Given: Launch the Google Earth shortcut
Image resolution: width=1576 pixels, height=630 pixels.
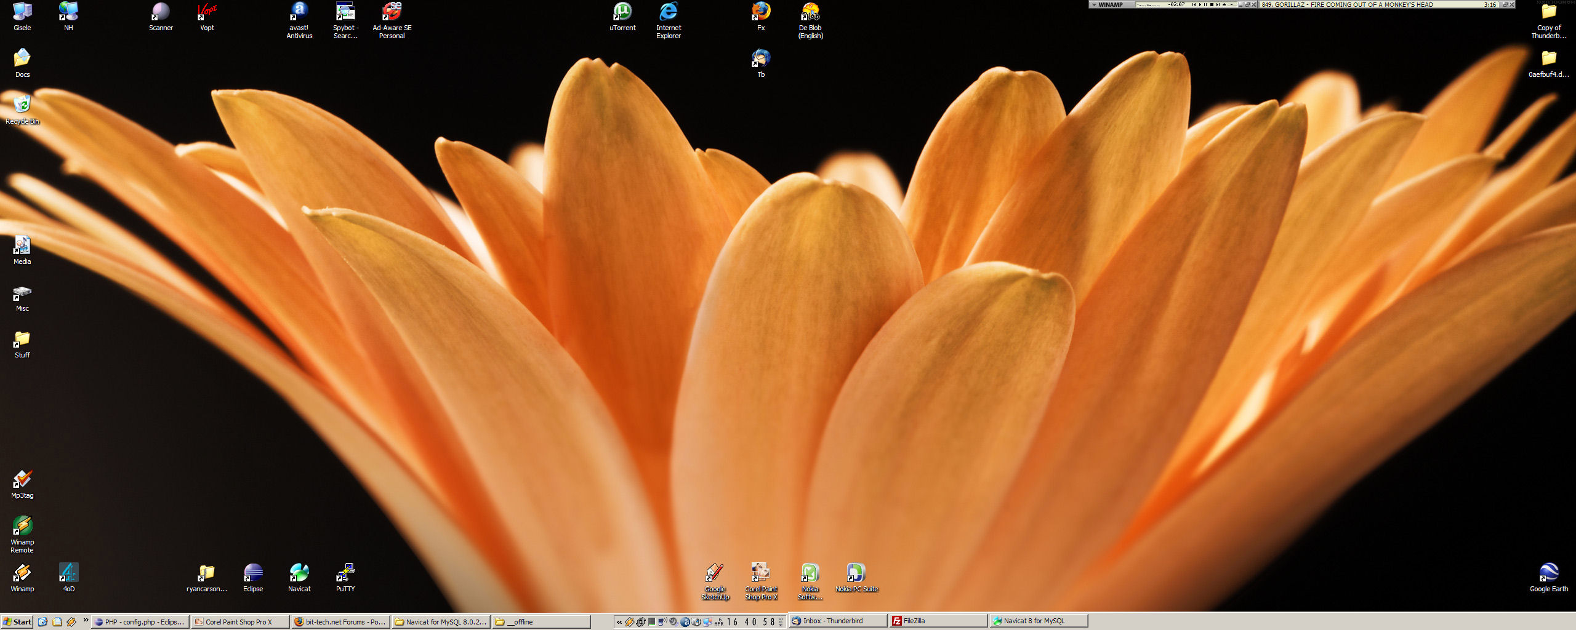Looking at the screenshot, I should click(1549, 578).
